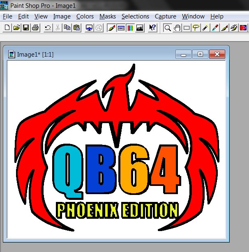Select the Freehand lasso tool

[196, 28]
